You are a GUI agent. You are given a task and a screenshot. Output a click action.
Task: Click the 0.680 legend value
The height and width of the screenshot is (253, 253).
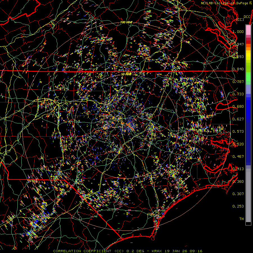tap(238, 107)
